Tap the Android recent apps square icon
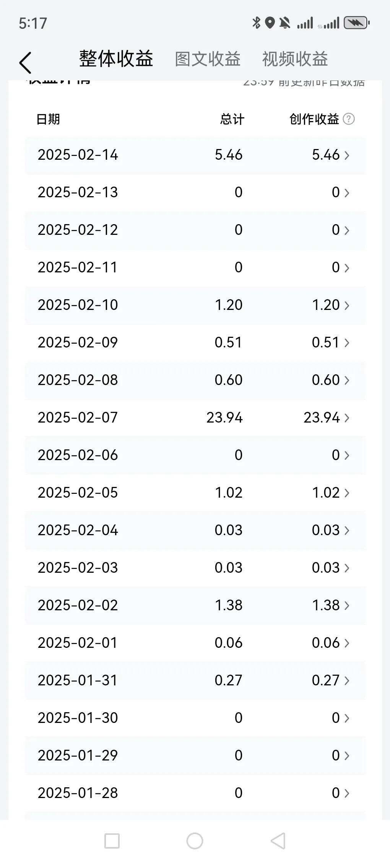 [112, 841]
